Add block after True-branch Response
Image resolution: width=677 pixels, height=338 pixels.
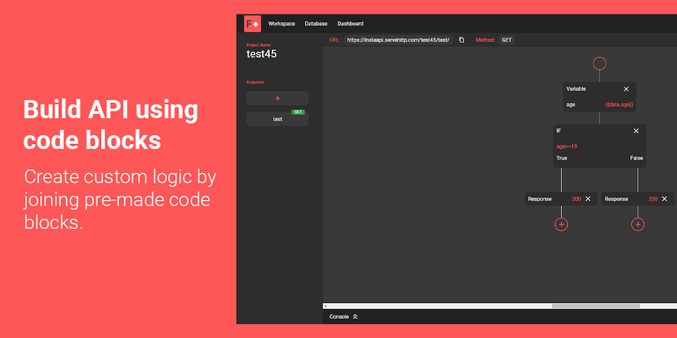561,224
